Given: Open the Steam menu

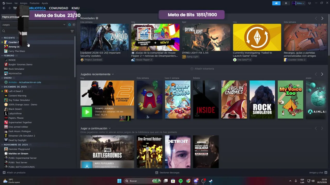Looking at the screenshot, I should click(x=9, y=3).
